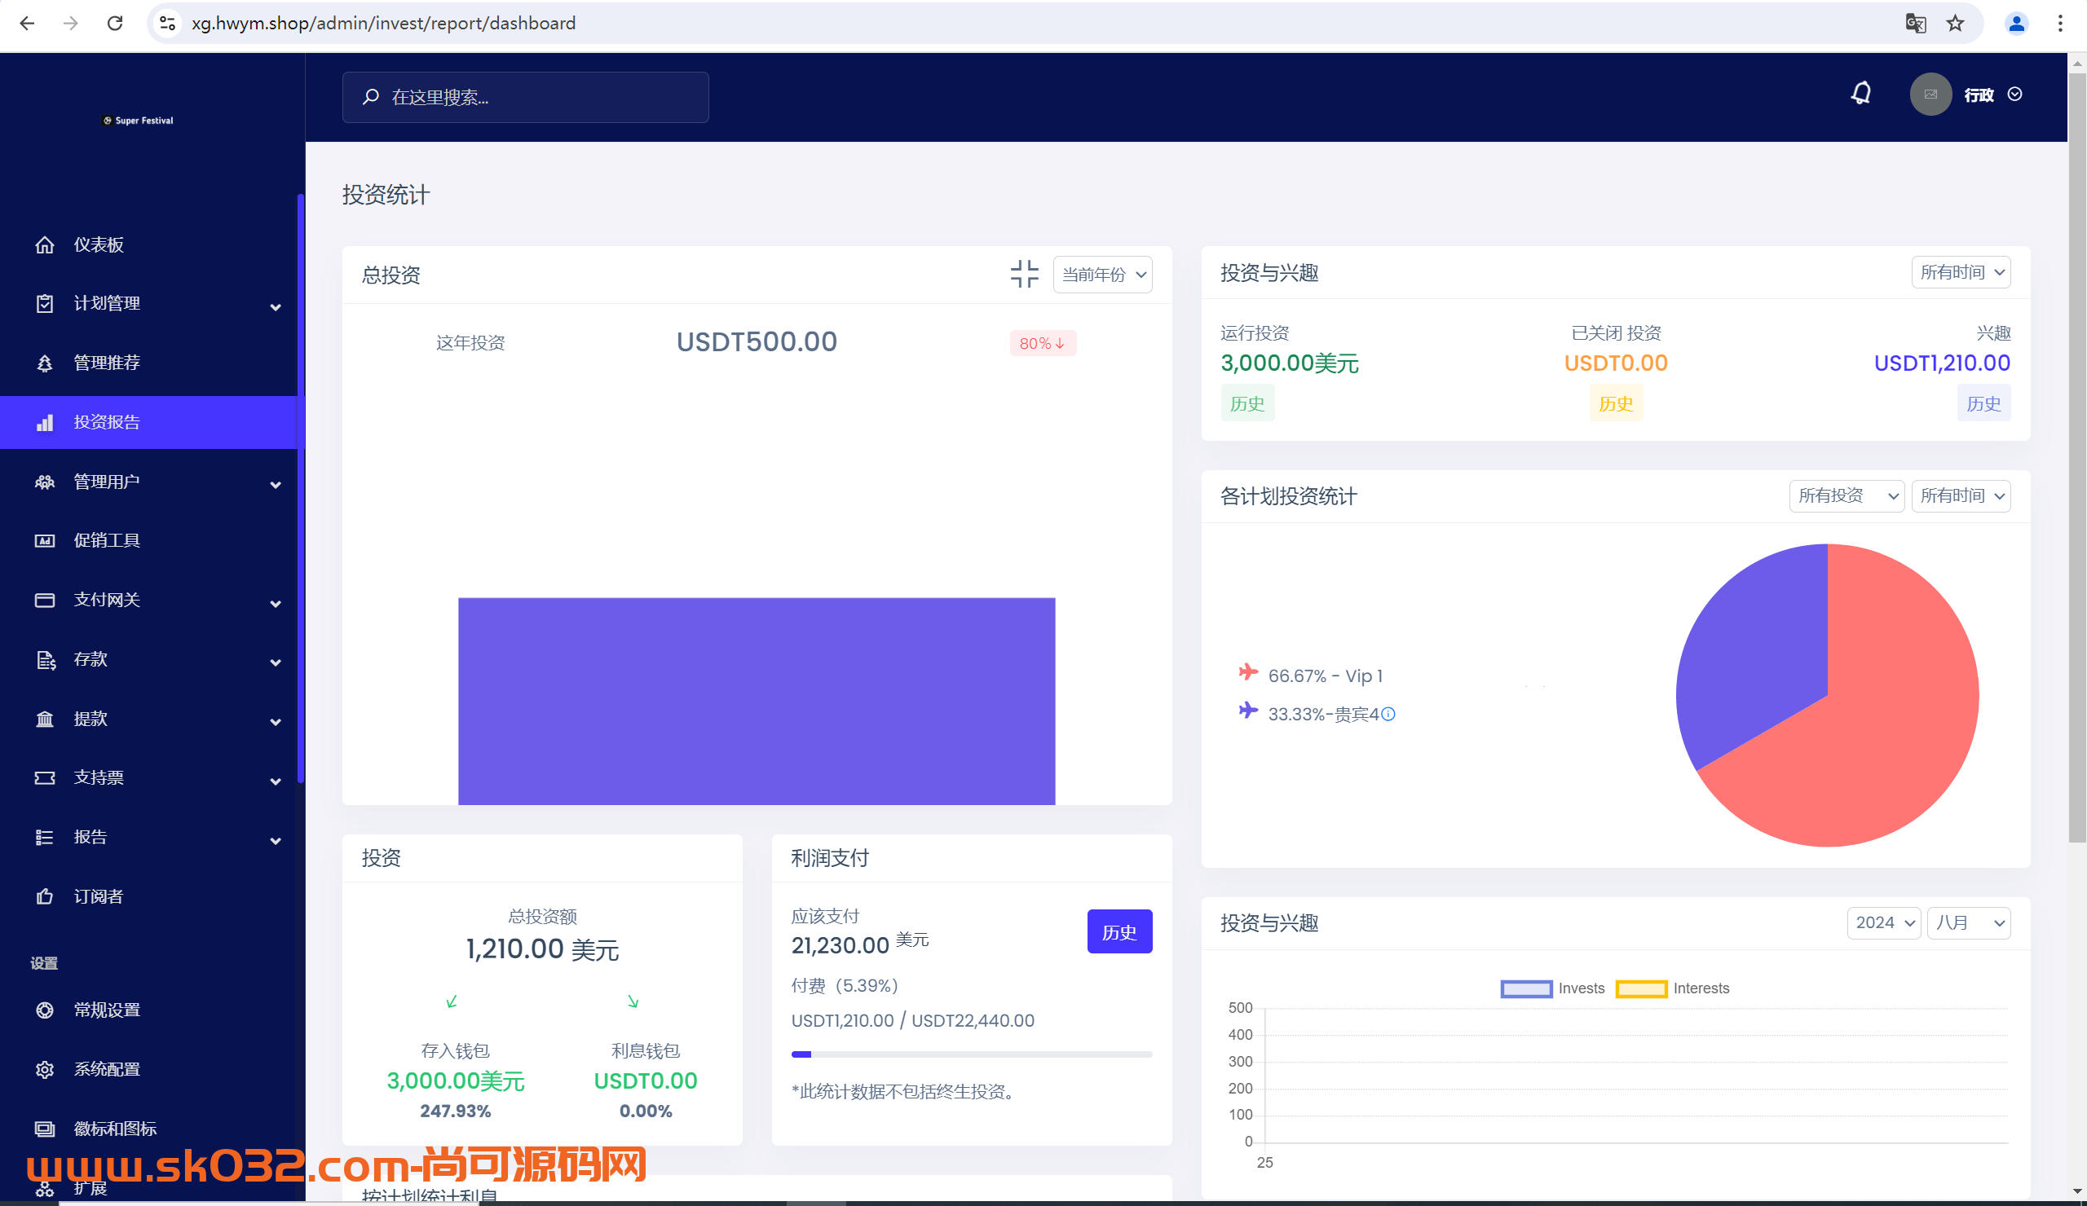
Task: Click the clipboard icon beside 计划管理
Action: 45,304
